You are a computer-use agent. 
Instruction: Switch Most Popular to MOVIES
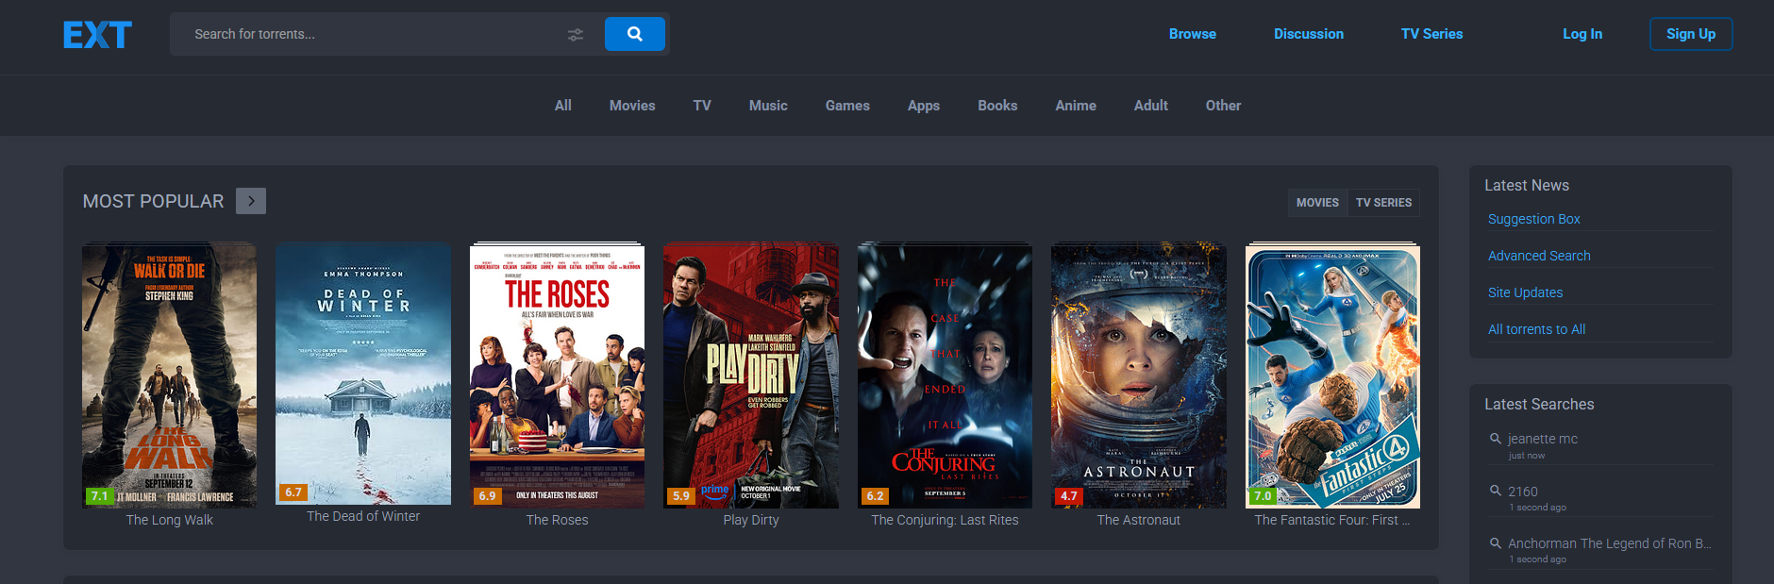1317,203
